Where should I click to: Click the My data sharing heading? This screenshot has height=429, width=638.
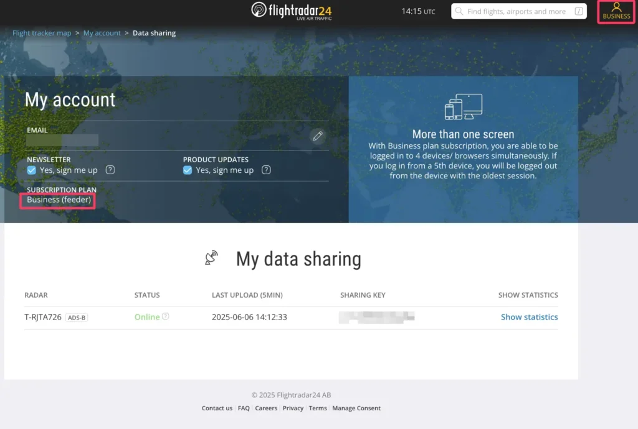click(x=298, y=259)
